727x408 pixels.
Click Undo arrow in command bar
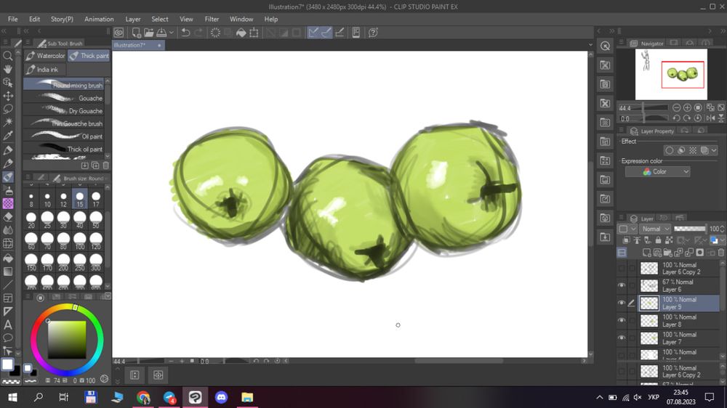click(x=185, y=33)
